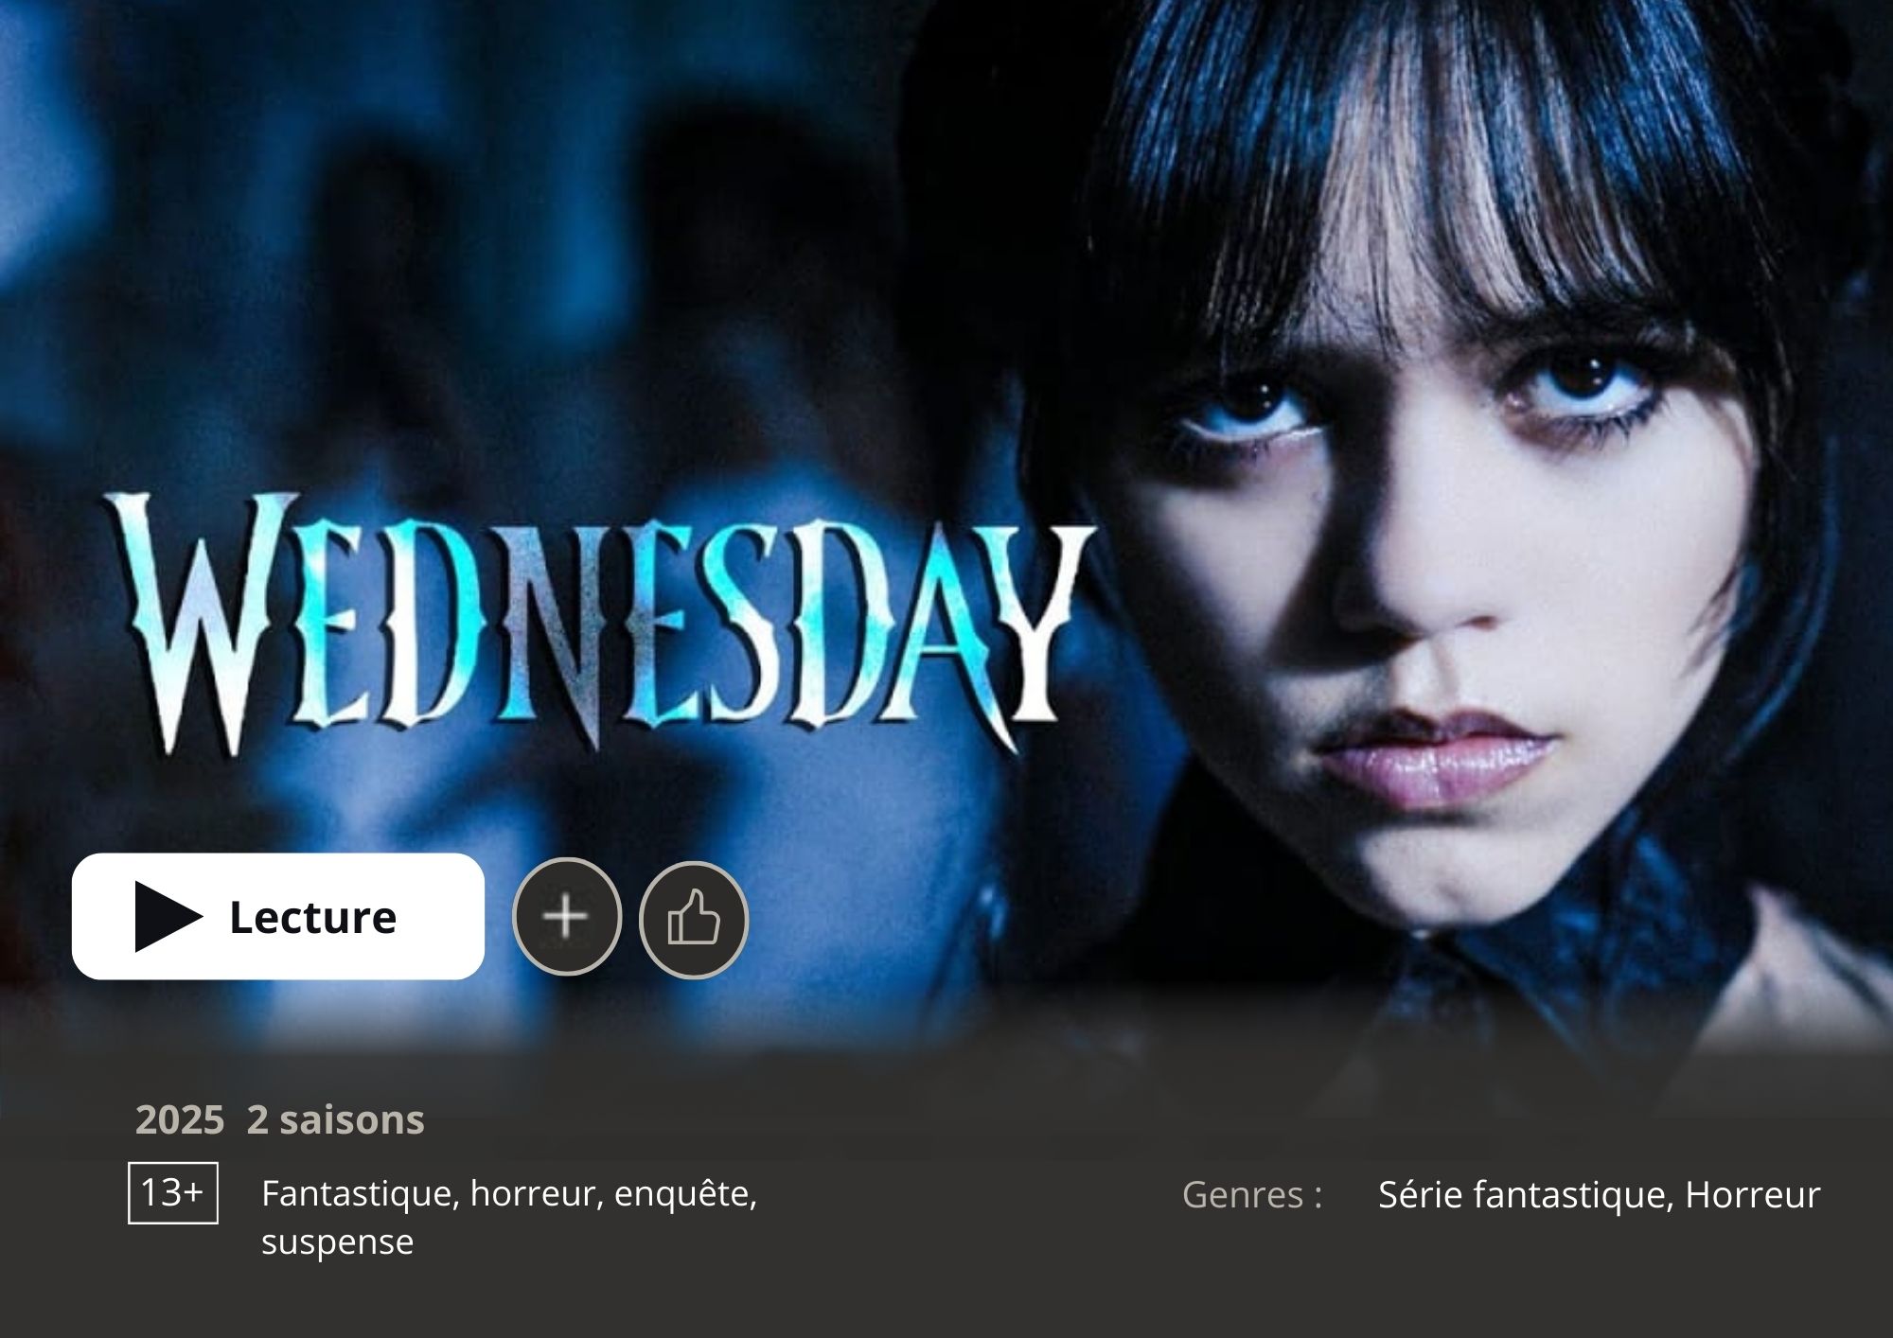Click the Genres : label
This screenshot has width=1893, height=1338.
coord(1252,1195)
